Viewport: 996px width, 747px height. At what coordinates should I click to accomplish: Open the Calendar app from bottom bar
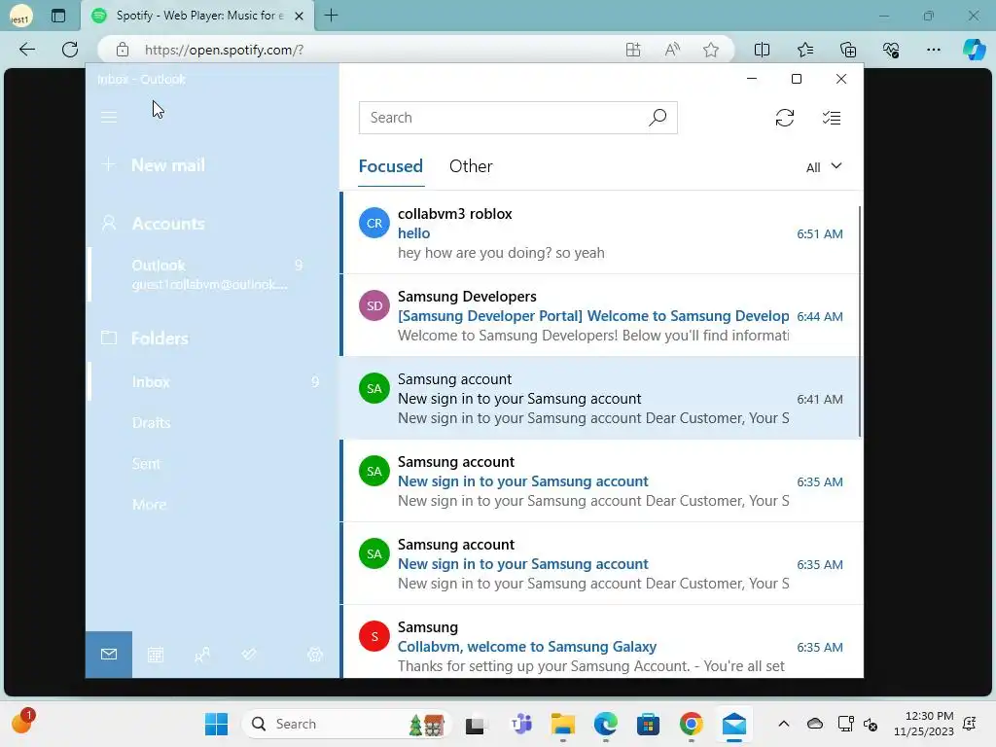(x=156, y=655)
